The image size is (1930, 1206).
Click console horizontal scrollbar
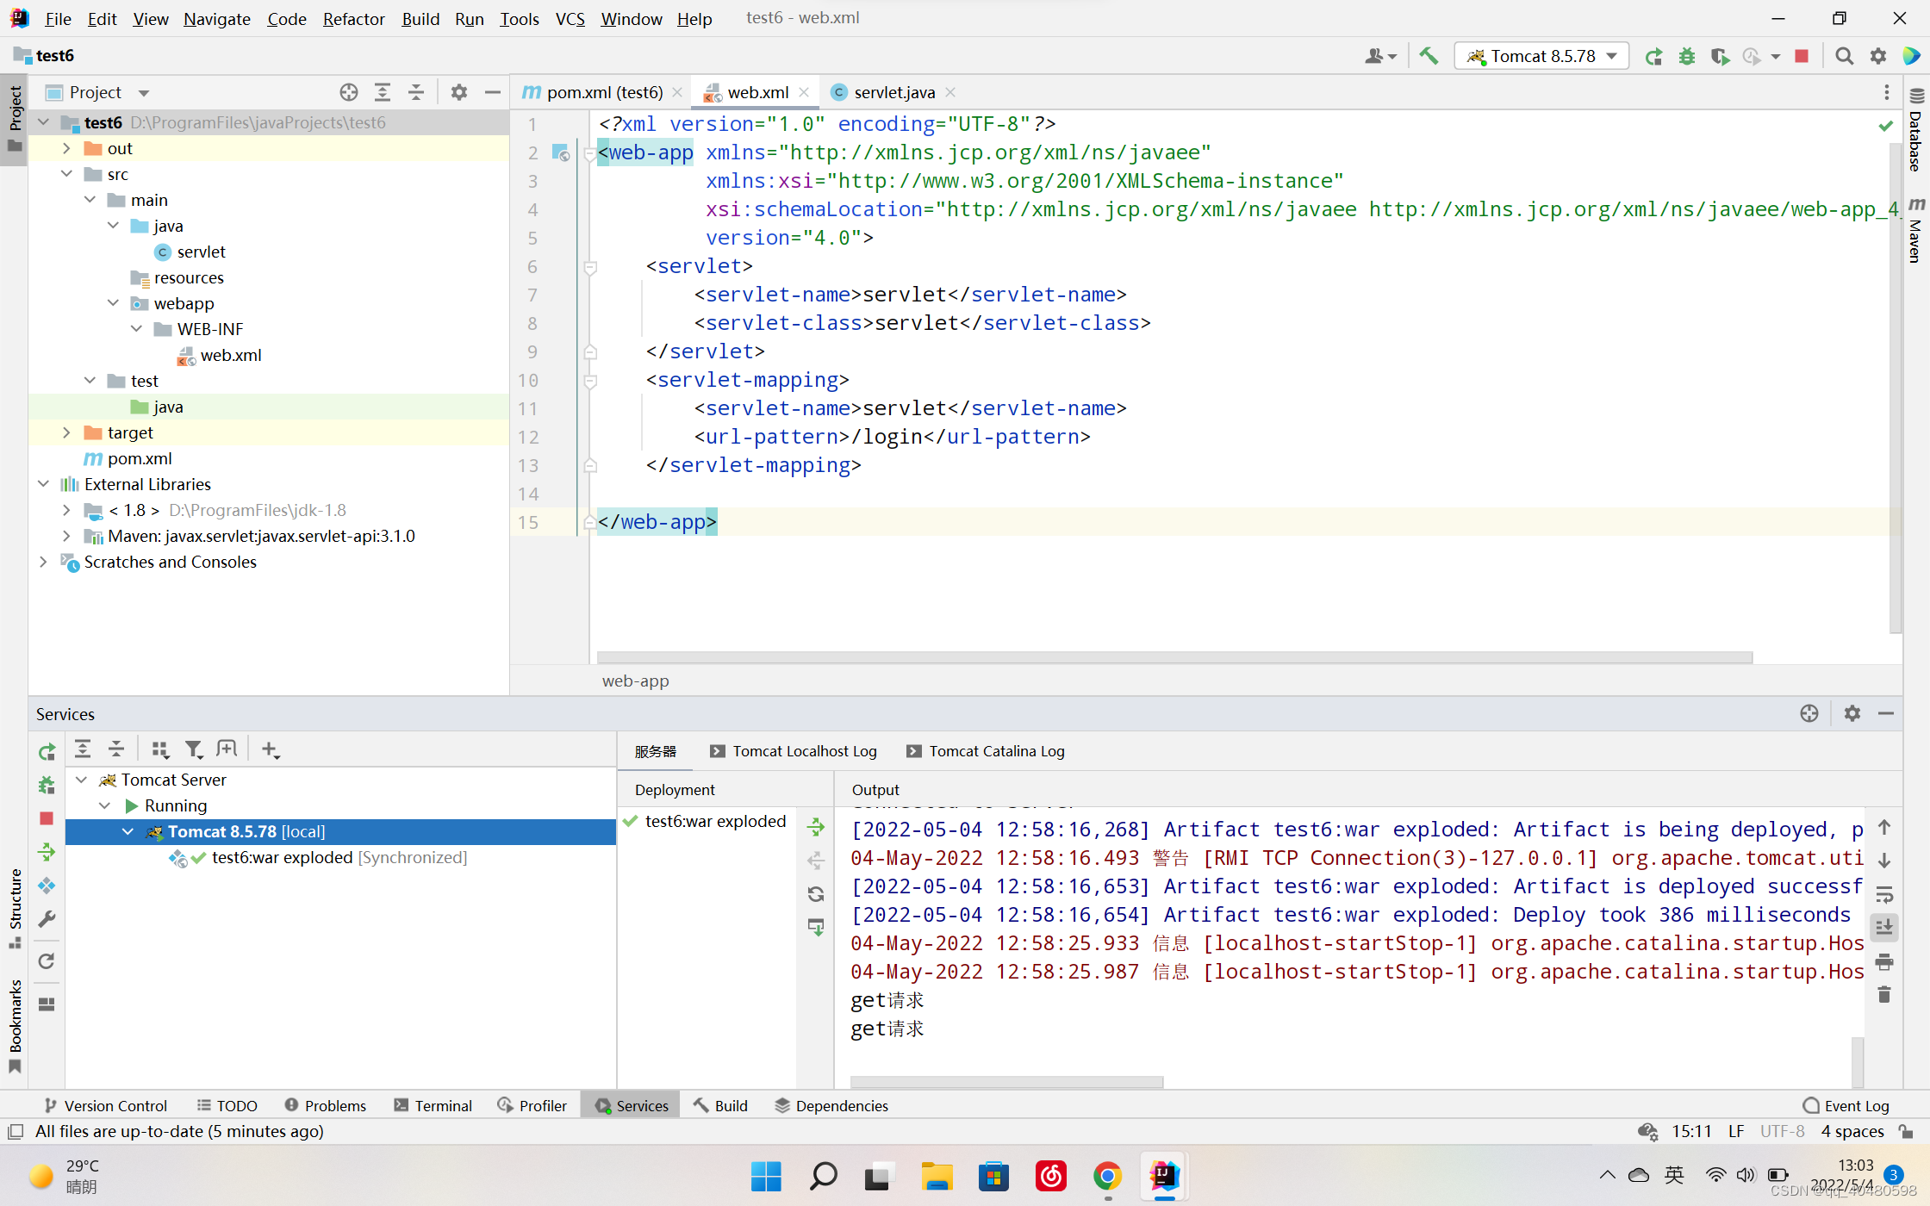tap(1006, 1081)
